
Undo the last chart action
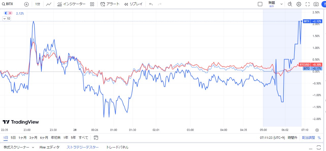[151, 4]
